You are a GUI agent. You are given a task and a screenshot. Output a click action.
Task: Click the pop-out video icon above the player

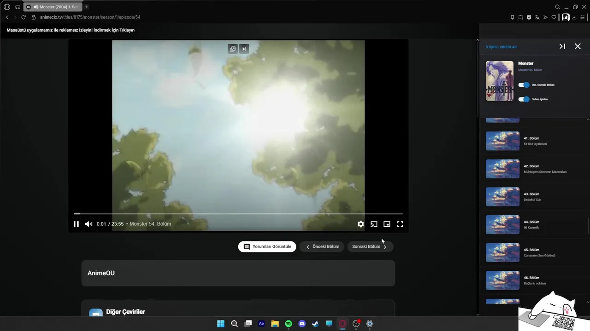click(233, 49)
